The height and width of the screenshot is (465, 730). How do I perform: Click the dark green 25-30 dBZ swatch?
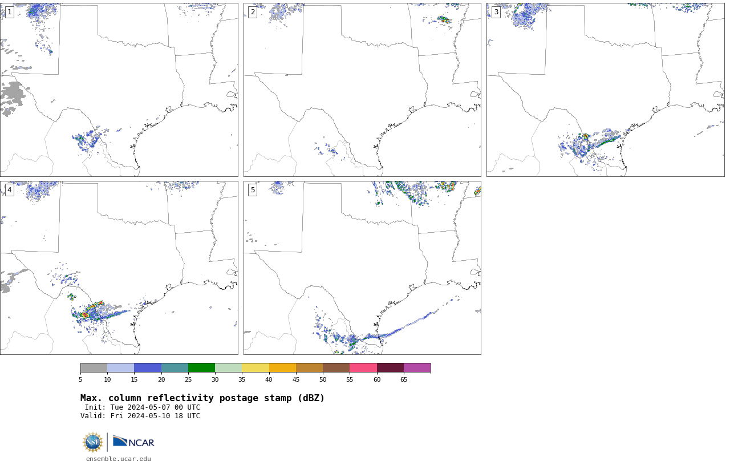(x=201, y=367)
